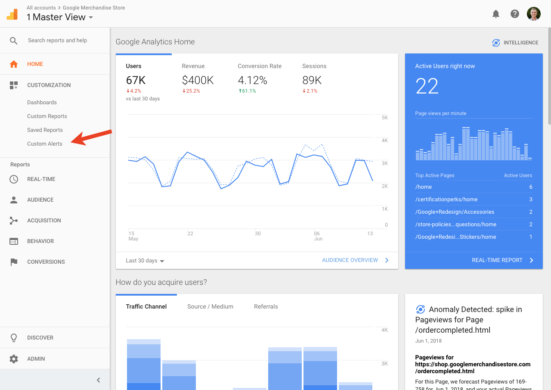This screenshot has height=390, width=551.
Task: Click the Page views per minute label
Action: point(441,113)
